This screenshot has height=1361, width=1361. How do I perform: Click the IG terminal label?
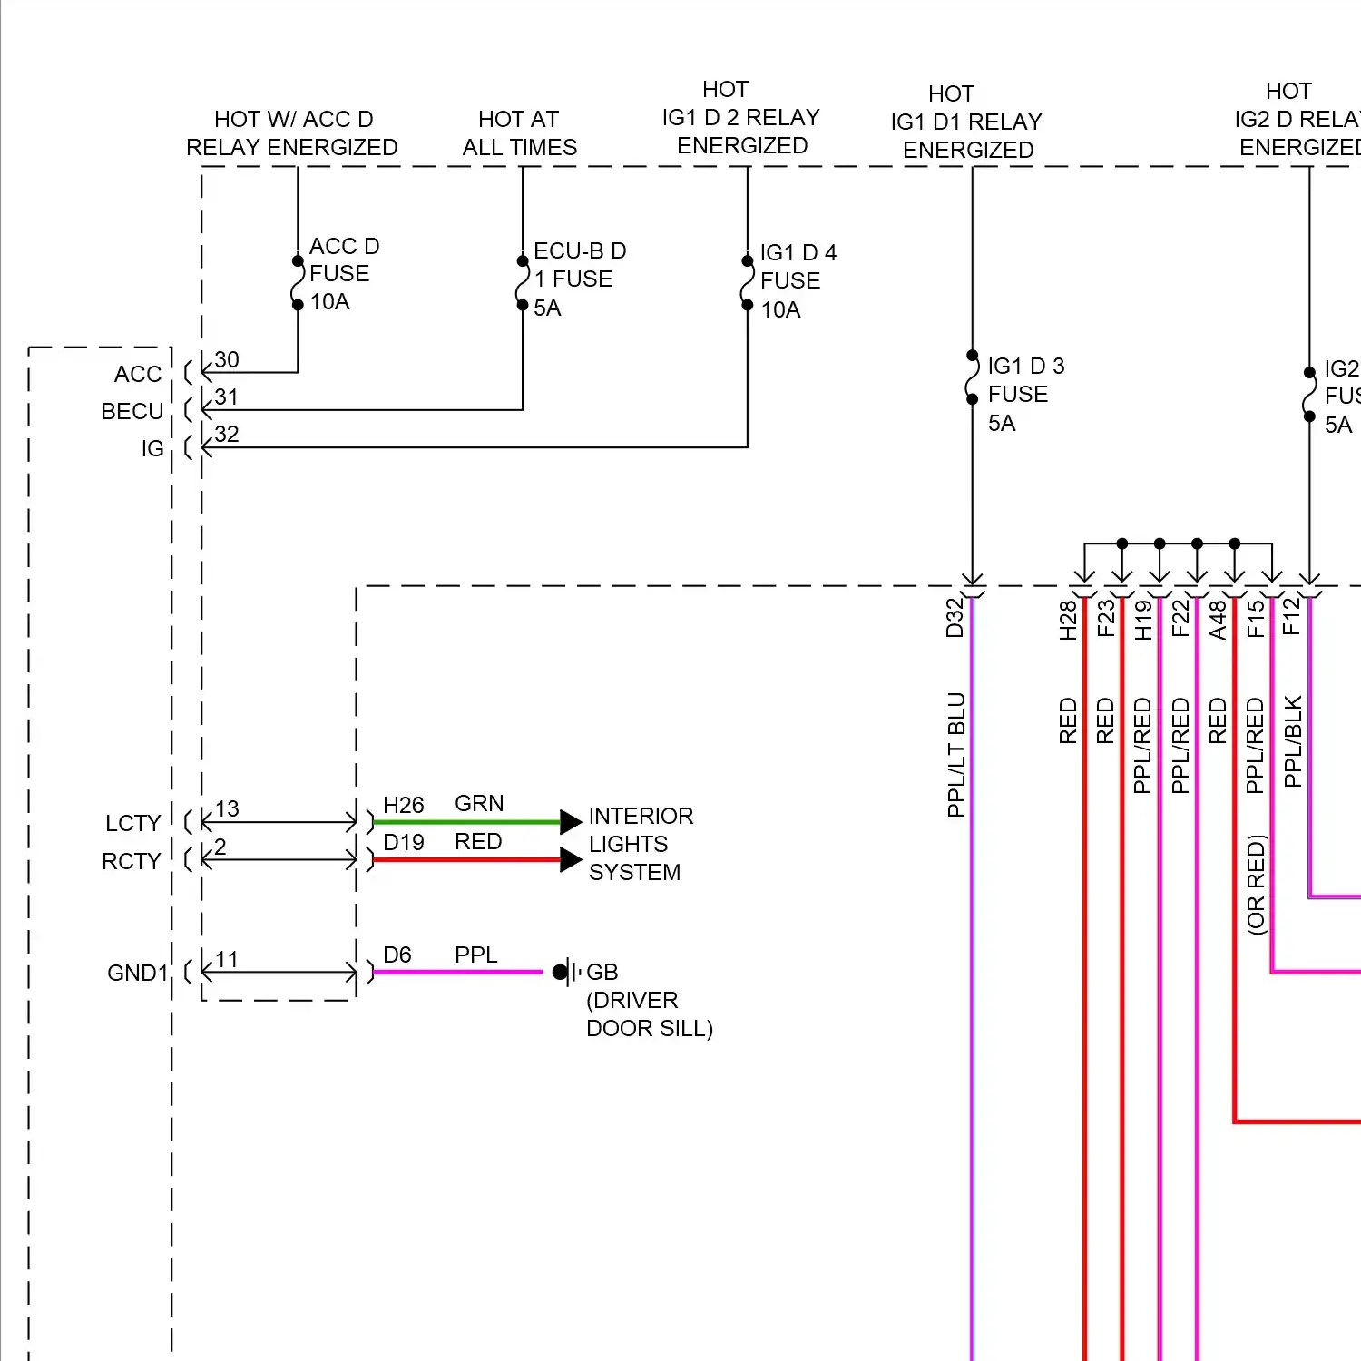tap(152, 449)
